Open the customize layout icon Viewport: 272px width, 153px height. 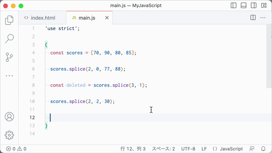(x=264, y=6)
